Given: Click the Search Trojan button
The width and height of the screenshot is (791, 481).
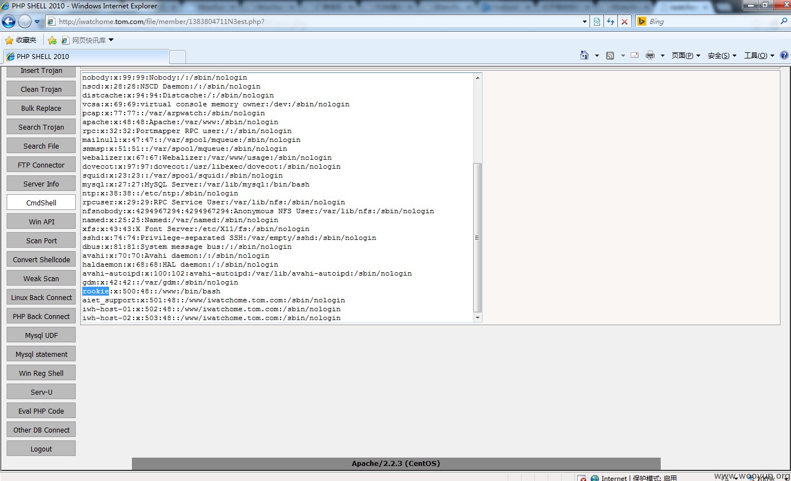Looking at the screenshot, I should point(41,127).
